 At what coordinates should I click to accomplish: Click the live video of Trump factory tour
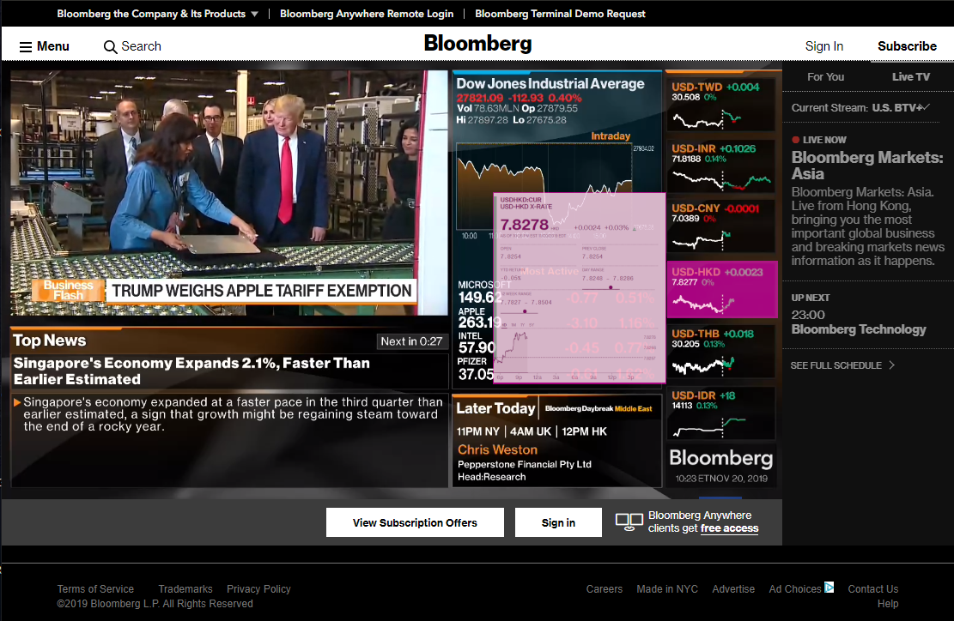tap(229, 193)
